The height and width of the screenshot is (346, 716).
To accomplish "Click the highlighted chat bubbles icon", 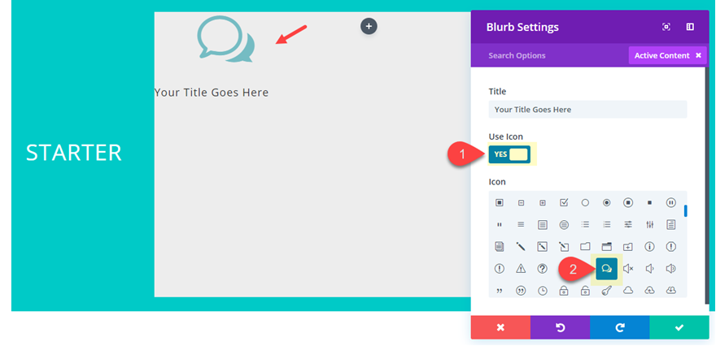I will (x=606, y=269).
